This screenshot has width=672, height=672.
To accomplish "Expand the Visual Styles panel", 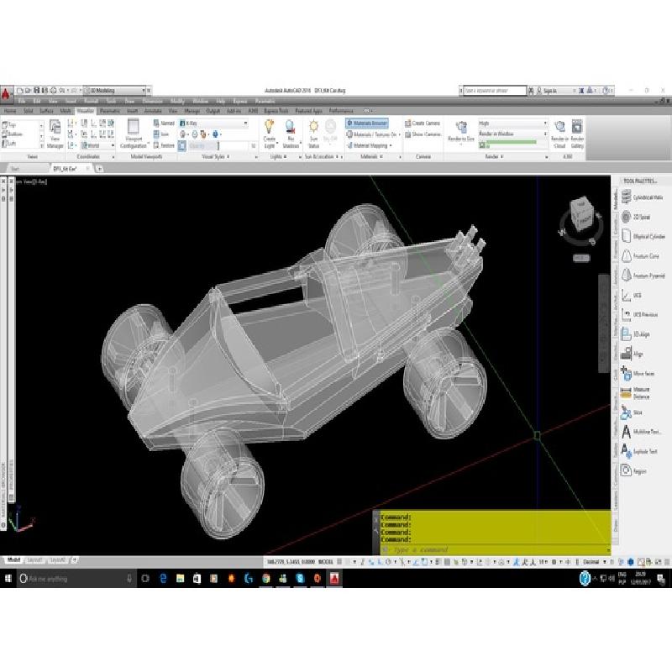I will 216,157.
